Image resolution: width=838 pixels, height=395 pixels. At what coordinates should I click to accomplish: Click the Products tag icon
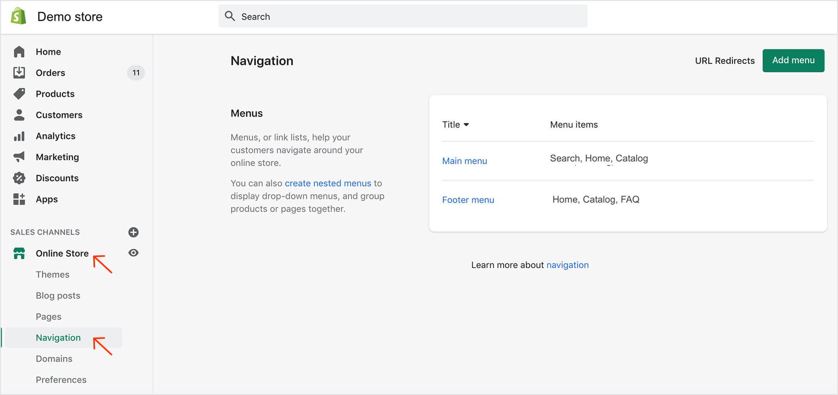[19, 94]
